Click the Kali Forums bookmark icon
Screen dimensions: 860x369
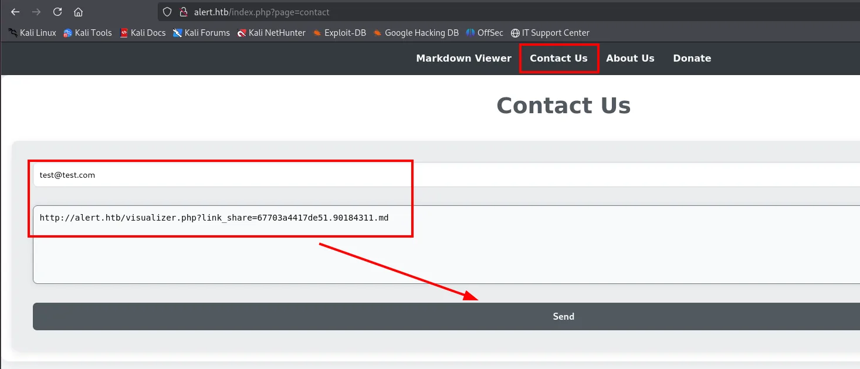177,33
